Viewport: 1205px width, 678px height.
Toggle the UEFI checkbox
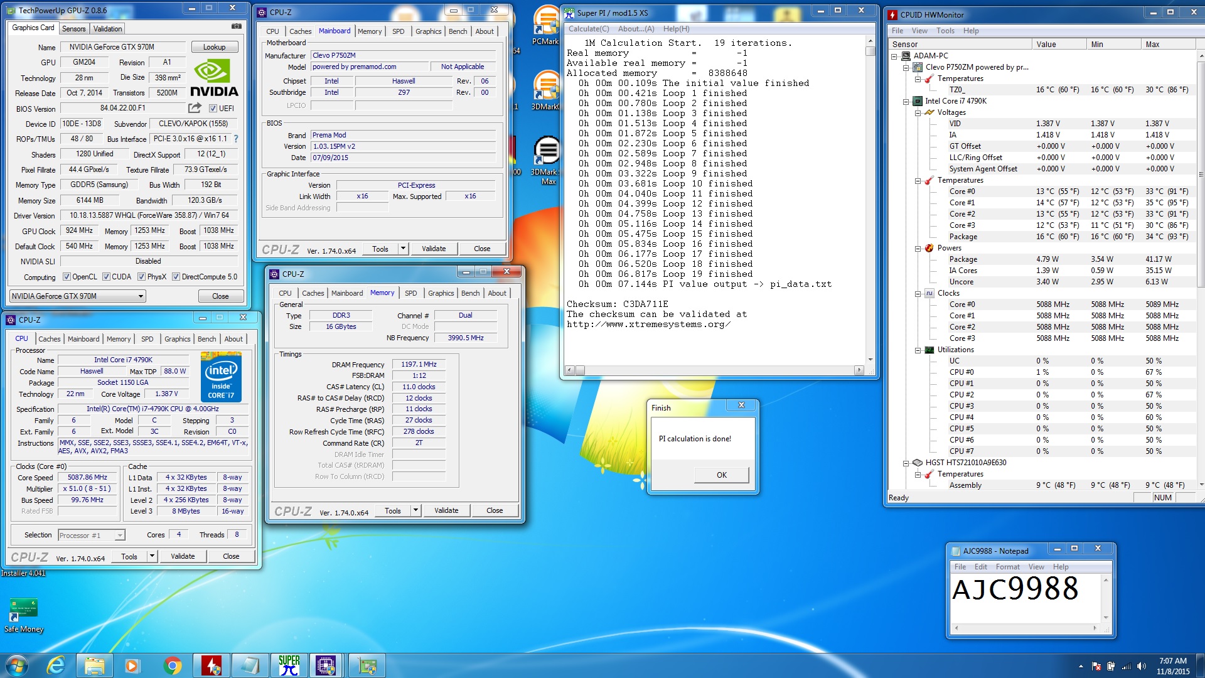pyautogui.click(x=213, y=108)
